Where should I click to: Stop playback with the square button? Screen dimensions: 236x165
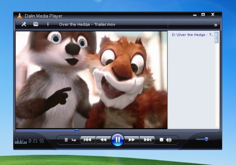coord(161,140)
